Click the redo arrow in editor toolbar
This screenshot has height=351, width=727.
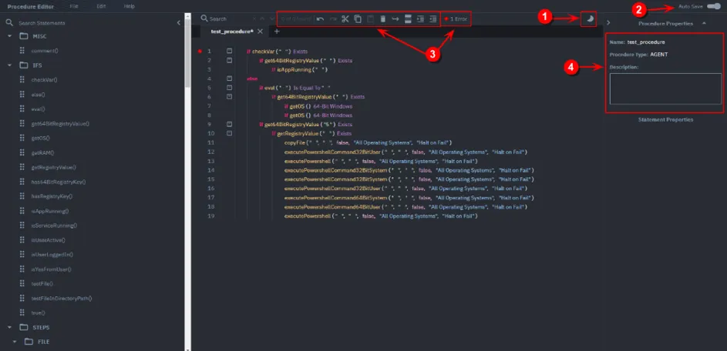pos(332,18)
